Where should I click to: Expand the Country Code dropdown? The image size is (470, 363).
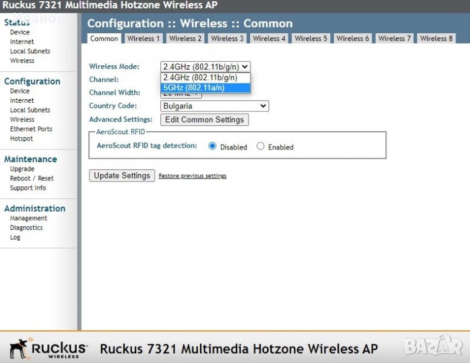coord(214,106)
